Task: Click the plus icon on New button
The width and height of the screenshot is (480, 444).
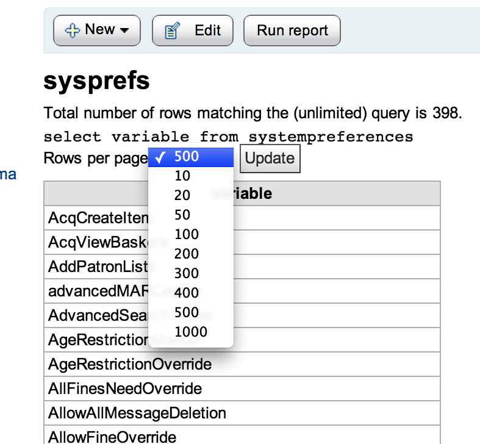Action: (73, 30)
